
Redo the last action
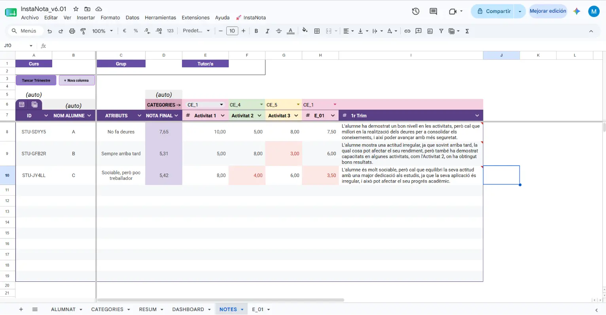pyautogui.click(x=61, y=31)
